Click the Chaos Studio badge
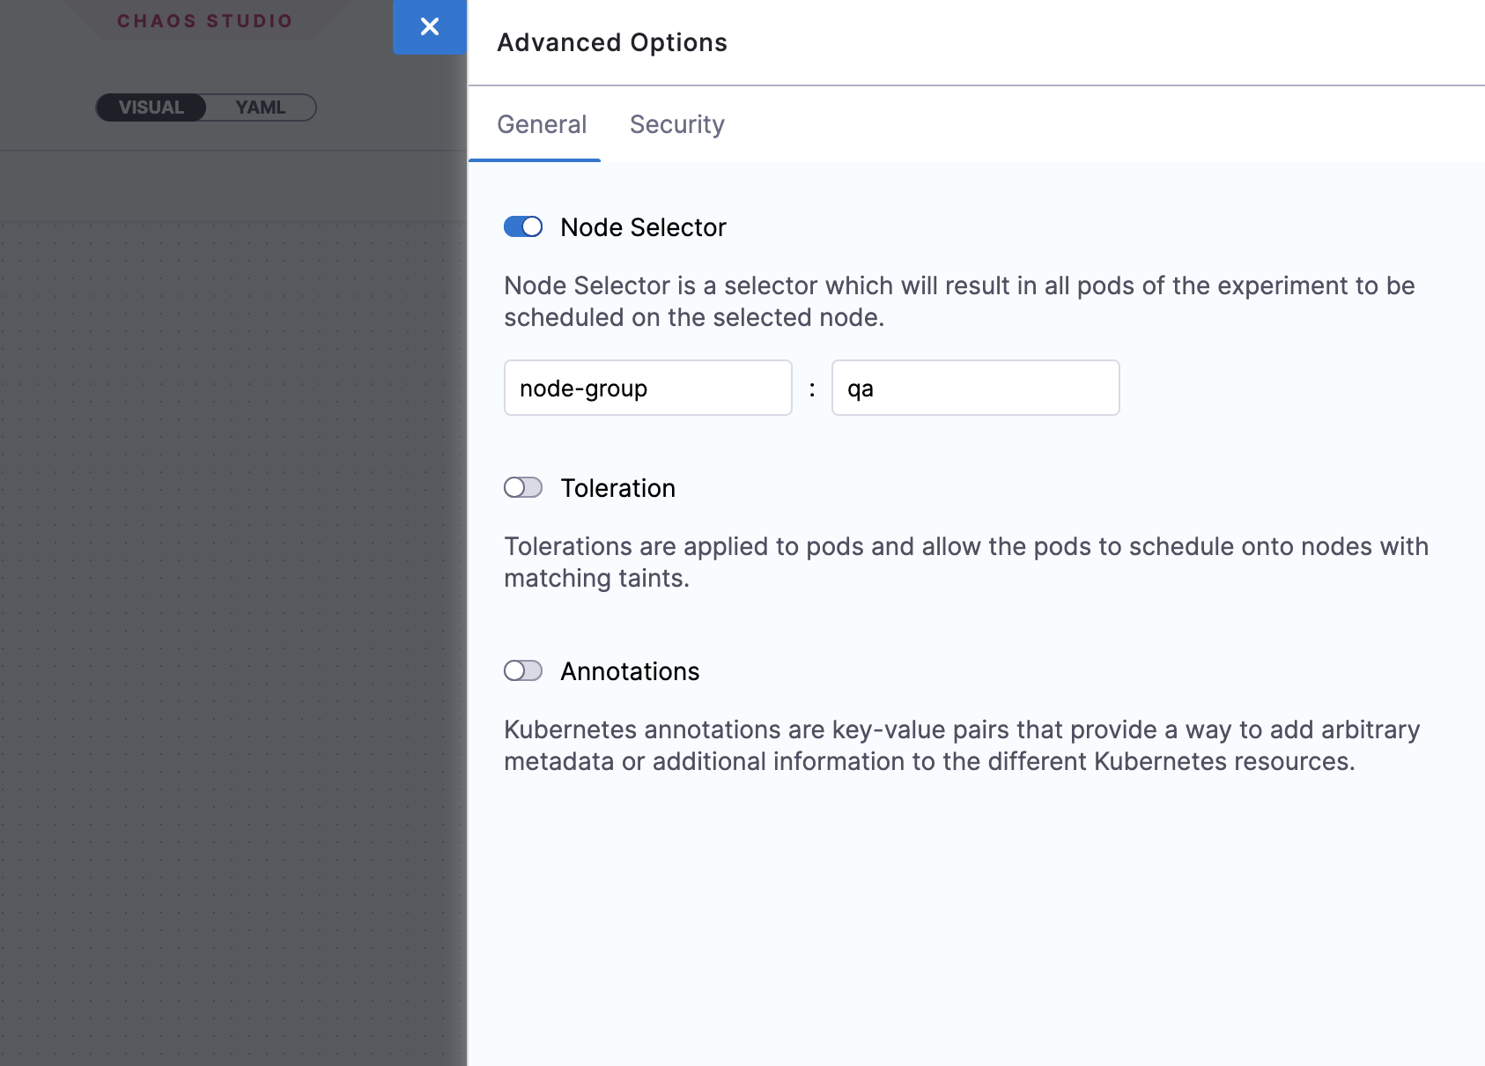 coord(204,20)
